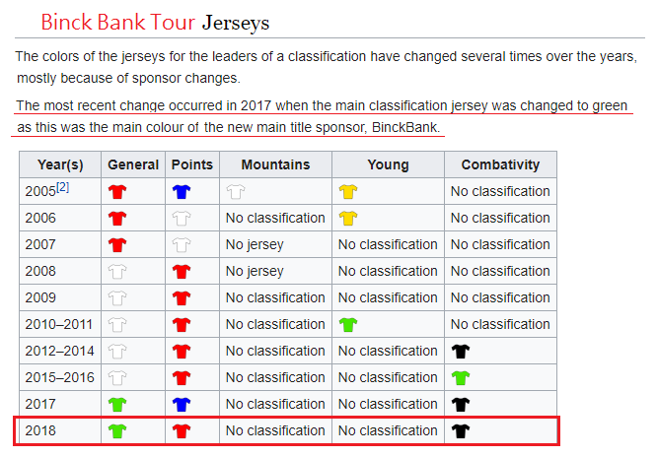Select the 2009 year cell
Image resolution: width=658 pixels, height=457 pixels.
(60, 297)
